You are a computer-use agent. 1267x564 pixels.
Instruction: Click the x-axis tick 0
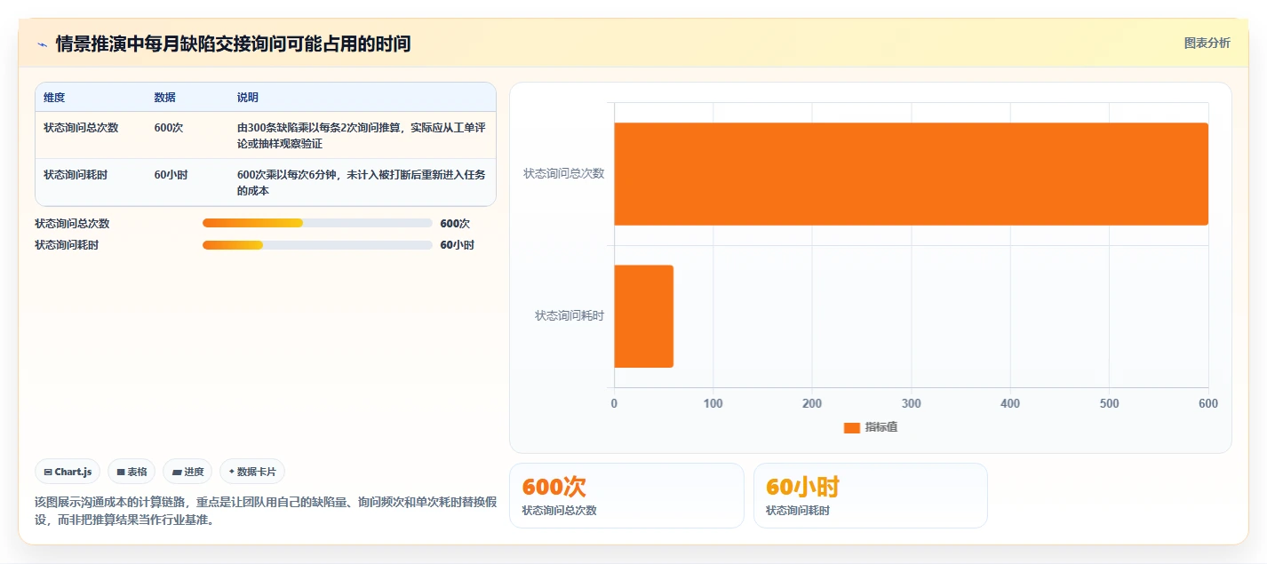click(614, 404)
